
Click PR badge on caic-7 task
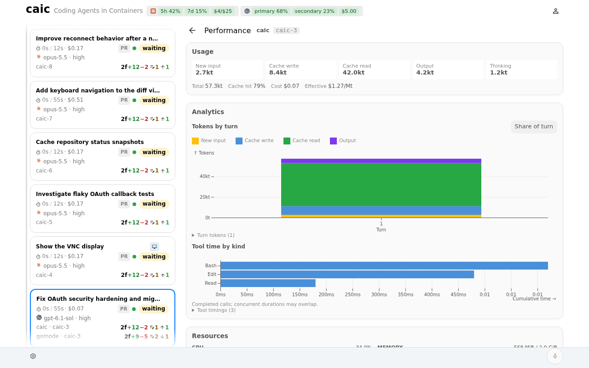click(x=124, y=100)
